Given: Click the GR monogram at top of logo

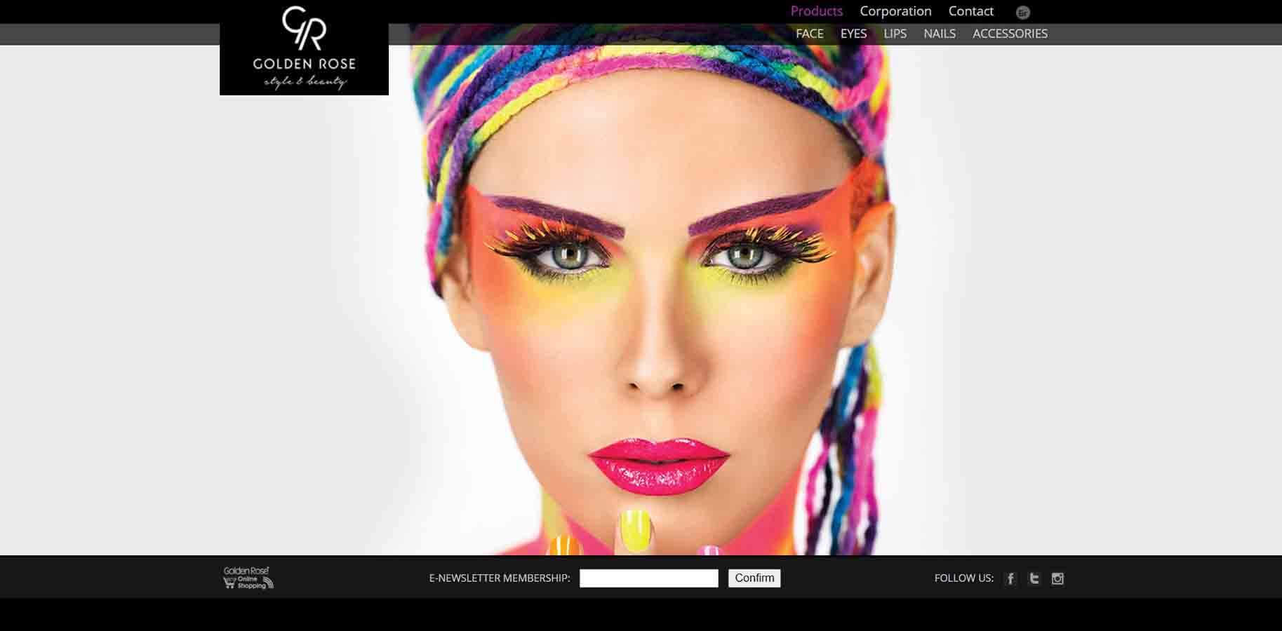Looking at the screenshot, I should [x=303, y=28].
